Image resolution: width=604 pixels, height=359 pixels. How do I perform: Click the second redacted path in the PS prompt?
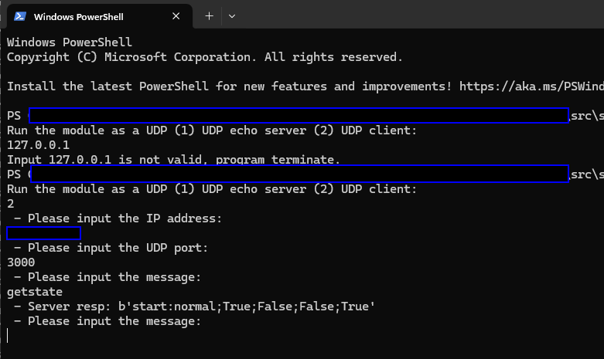tap(300, 174)
